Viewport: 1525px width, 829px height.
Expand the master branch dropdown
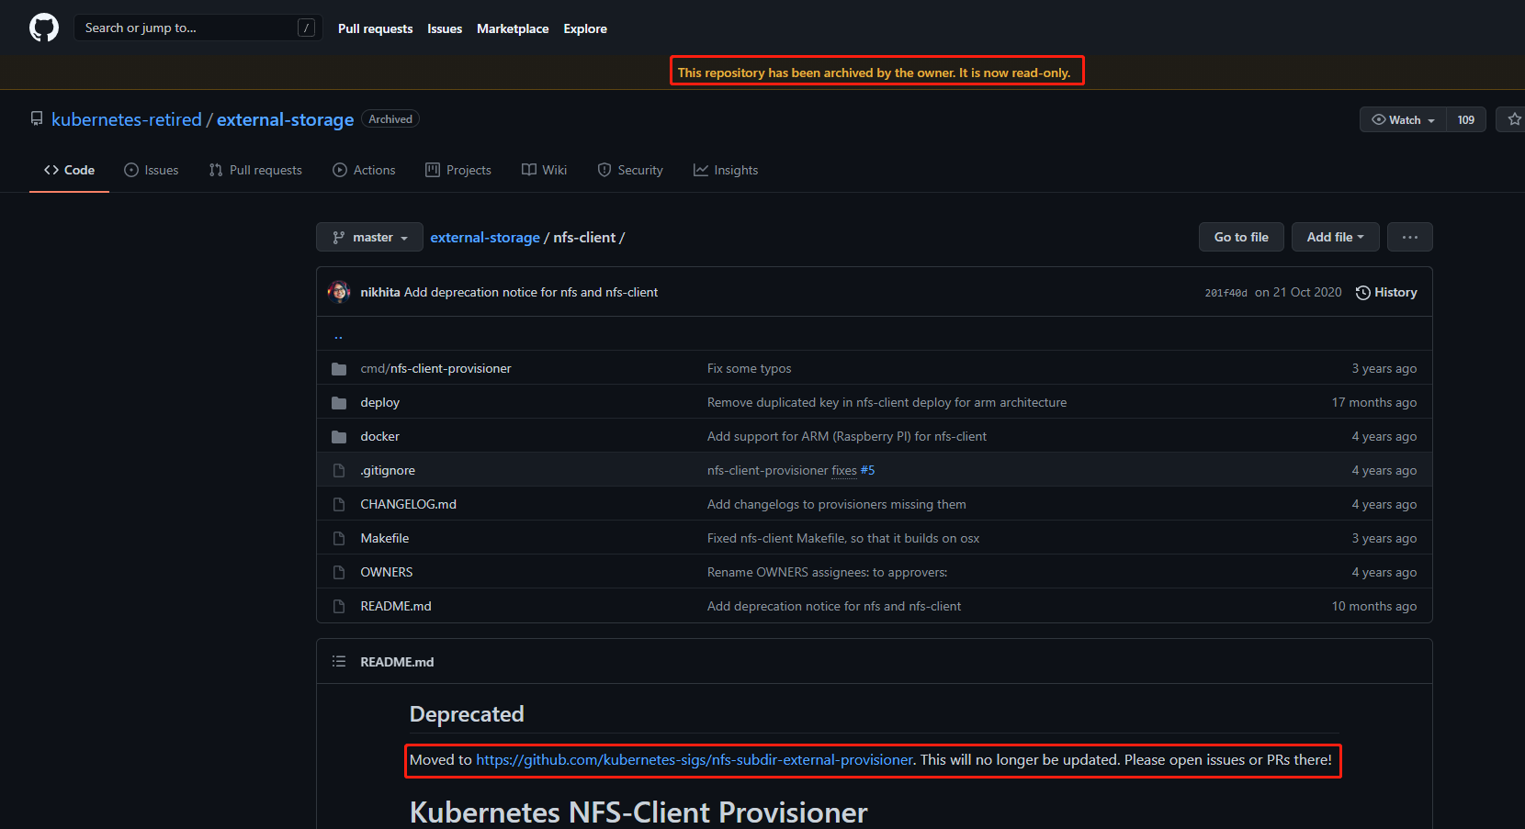point(369,237)
